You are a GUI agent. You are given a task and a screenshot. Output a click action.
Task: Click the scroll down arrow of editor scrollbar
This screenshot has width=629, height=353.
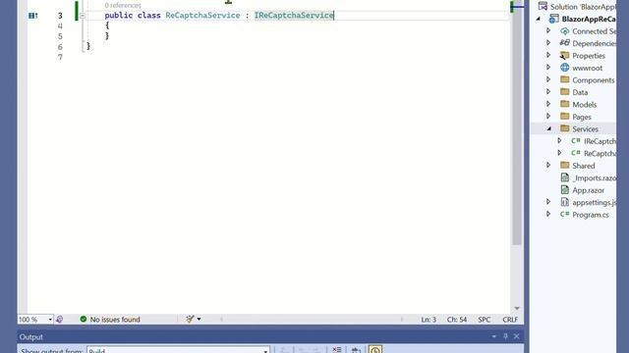(517, 308)
